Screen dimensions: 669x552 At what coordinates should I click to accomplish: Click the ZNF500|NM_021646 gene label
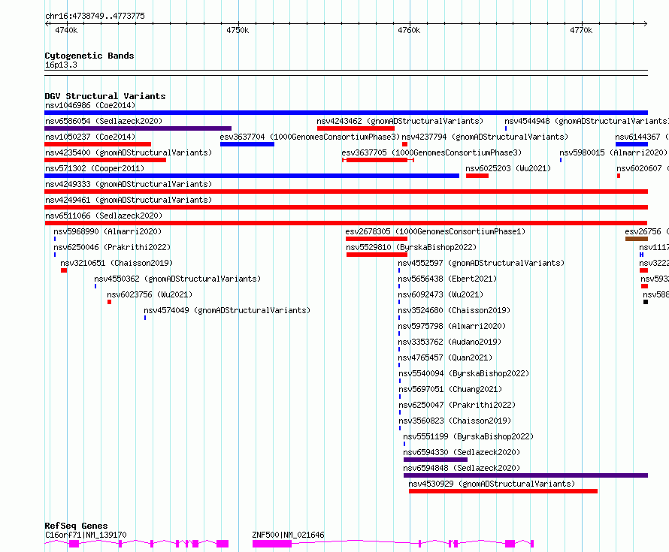click(288, 535)
